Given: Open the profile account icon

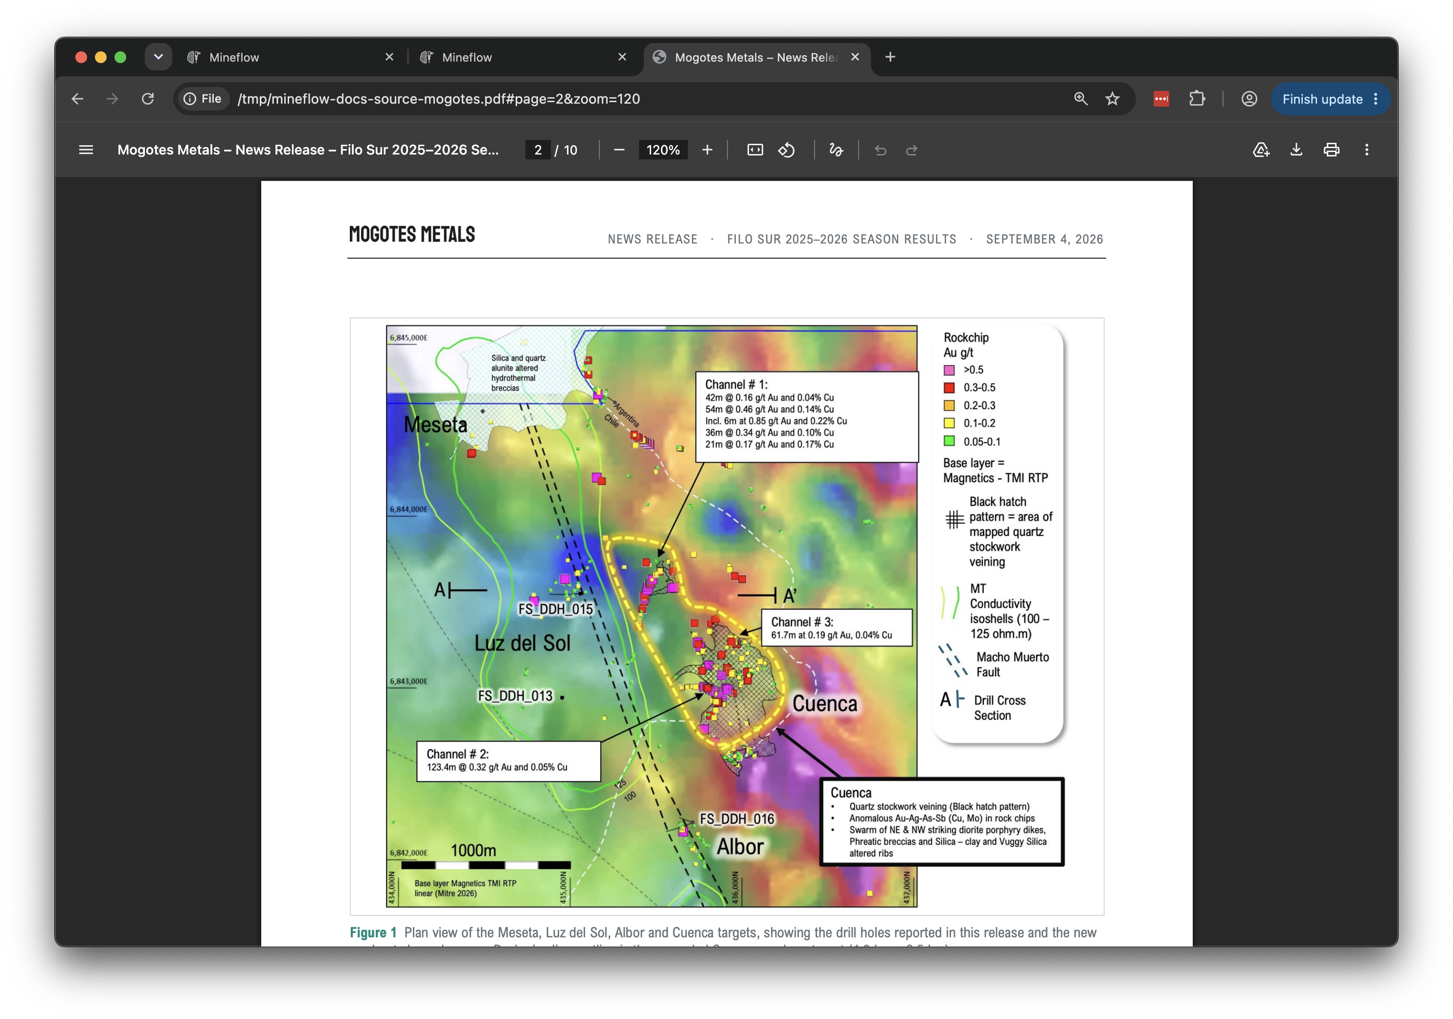Looking at the screenshot, I should pos(1249,99).
